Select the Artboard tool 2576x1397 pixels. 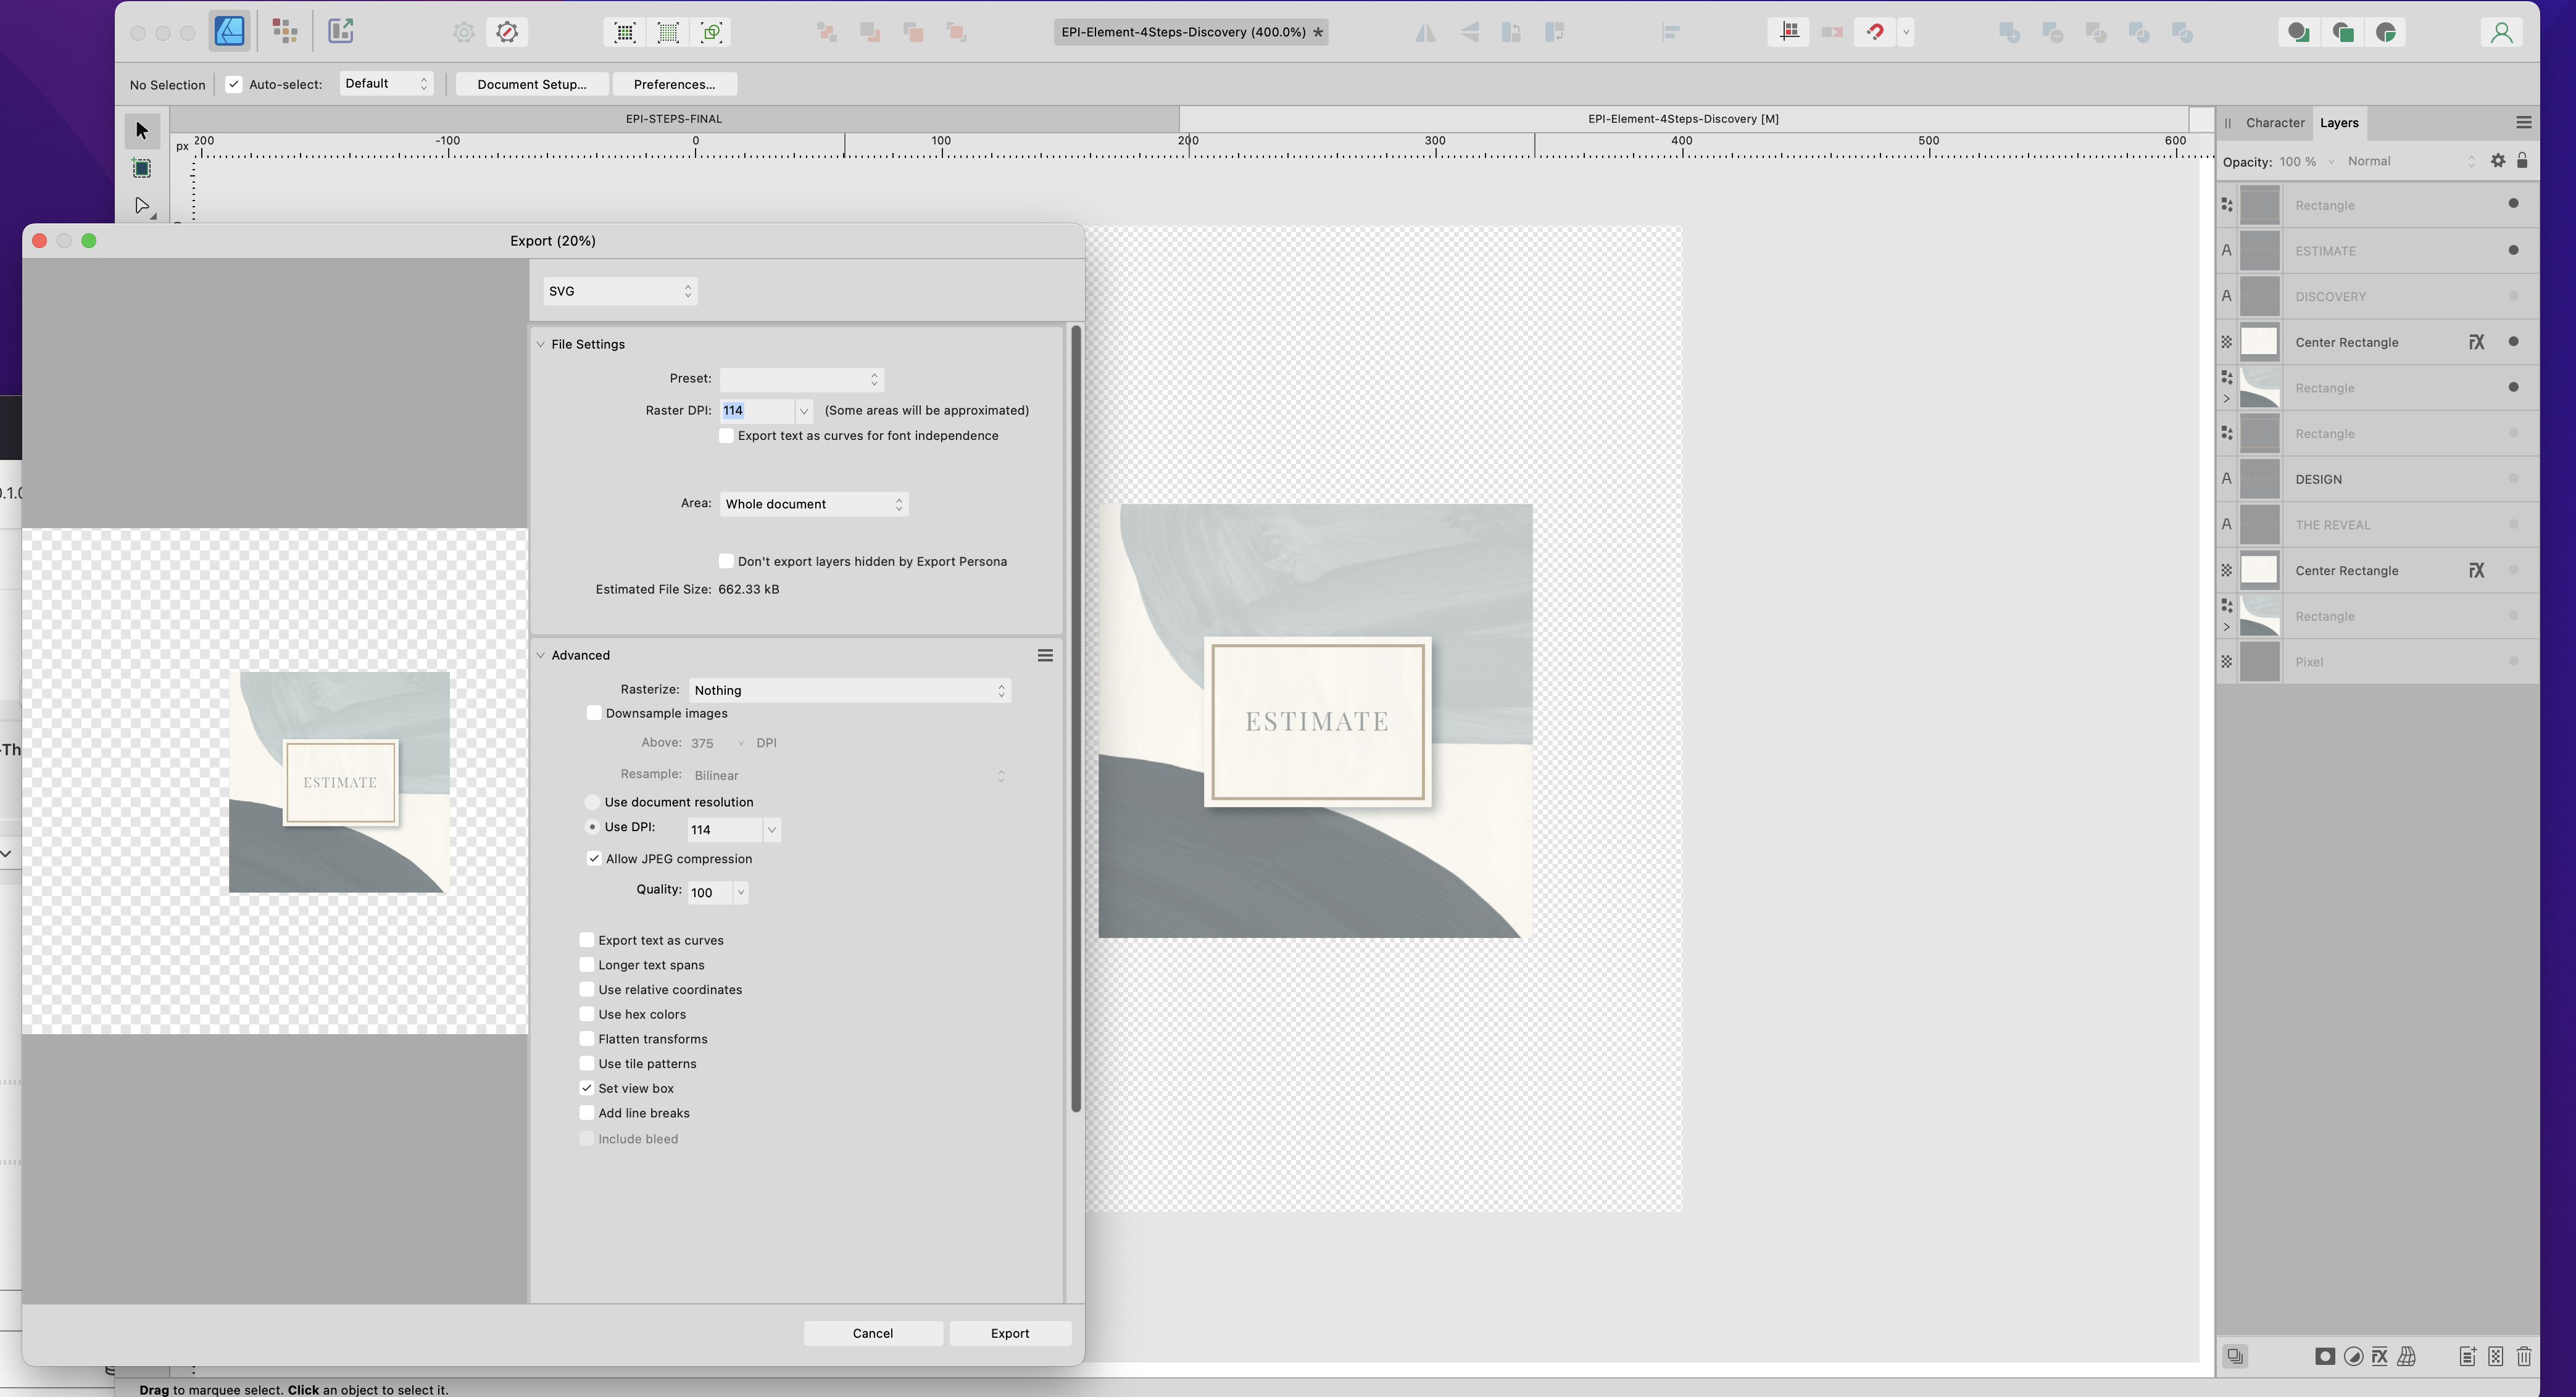click(x=142, y=169)
